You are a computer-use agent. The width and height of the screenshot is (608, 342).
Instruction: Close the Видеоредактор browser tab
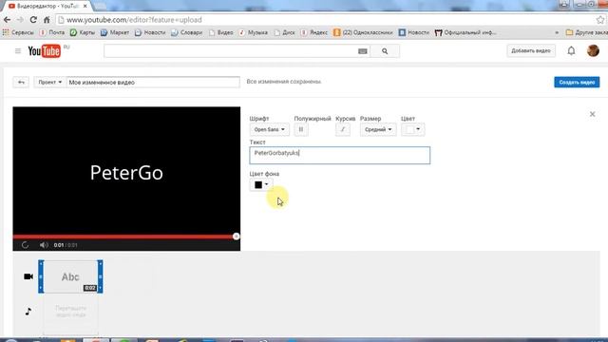(x=85, y=7)
